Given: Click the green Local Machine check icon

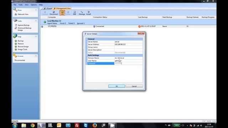Looking at the screenshot, I should point(45,22).
